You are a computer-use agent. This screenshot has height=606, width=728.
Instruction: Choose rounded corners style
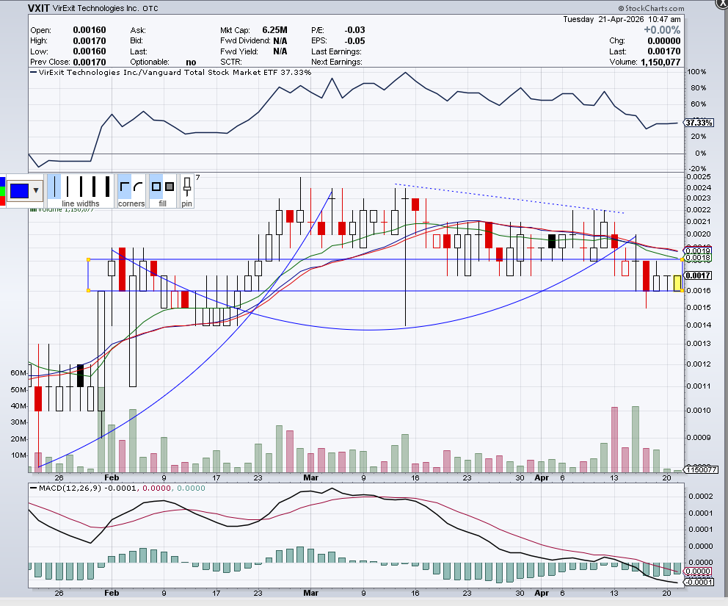coord(138,187)
